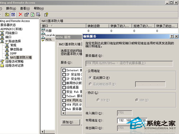Select IP 路由选择 tree node
Viewport: 179px width, 134px height.
(x=13, y=41)
